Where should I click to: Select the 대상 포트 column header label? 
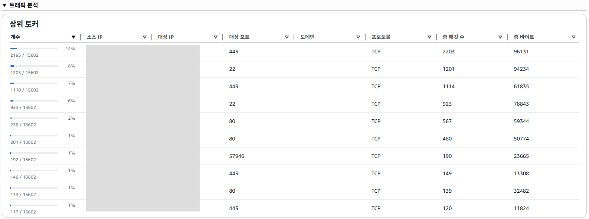point(239,37)
